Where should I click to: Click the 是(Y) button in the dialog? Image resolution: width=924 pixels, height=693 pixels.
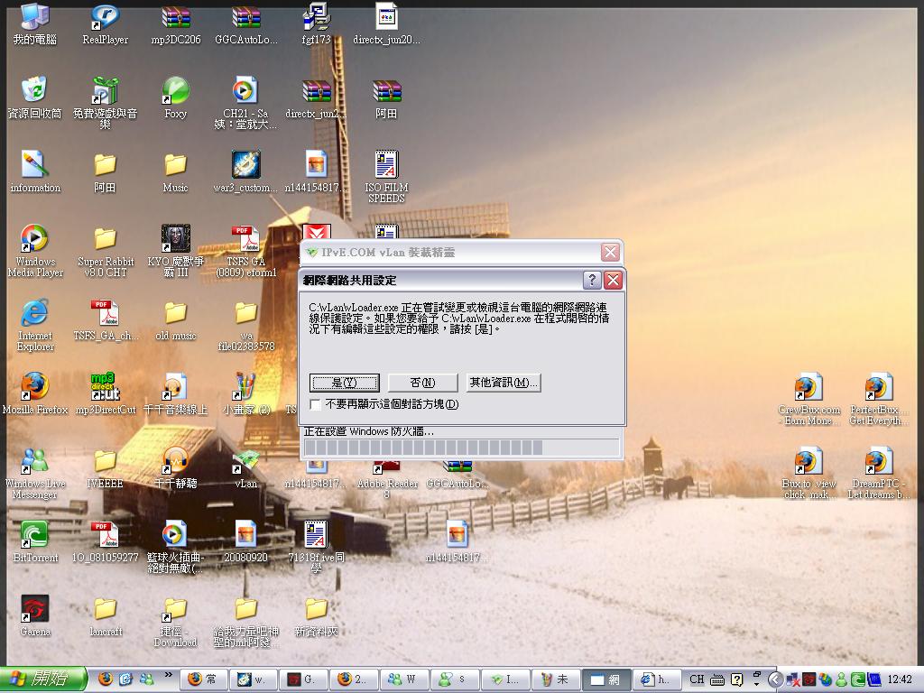[344, 383]
